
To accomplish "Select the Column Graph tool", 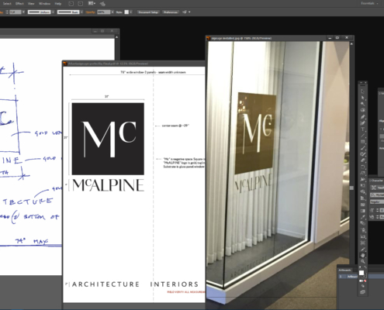I will point(363,236).
